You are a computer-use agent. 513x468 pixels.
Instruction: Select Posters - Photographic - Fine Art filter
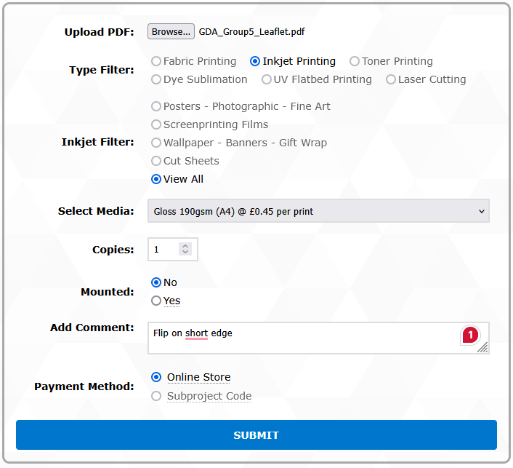[156, 106]
